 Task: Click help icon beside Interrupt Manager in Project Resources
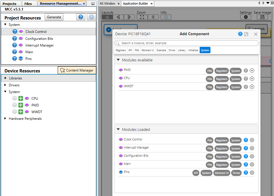pyautogui.click(x=15, y=45)
